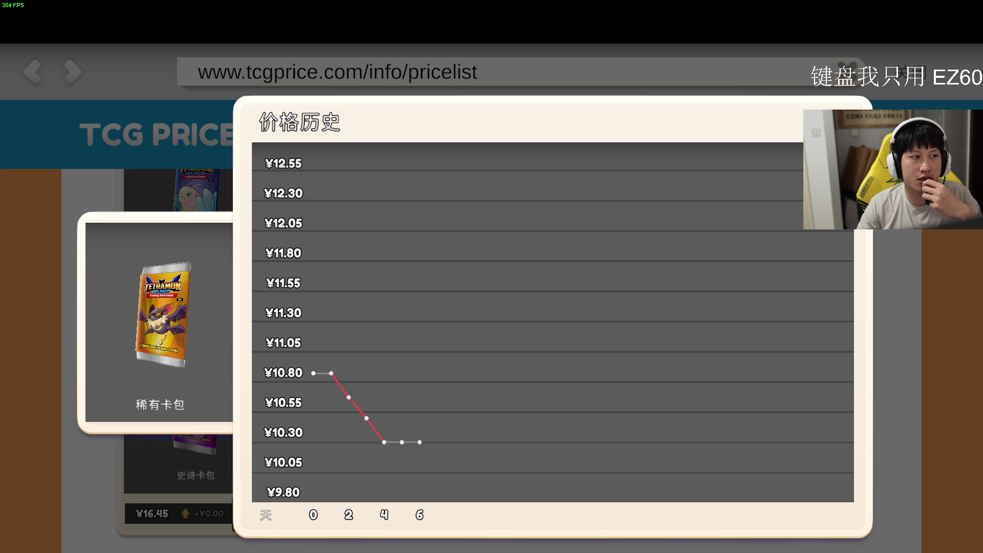Click the tcgprice.com URL address bar

click(520, 72)
